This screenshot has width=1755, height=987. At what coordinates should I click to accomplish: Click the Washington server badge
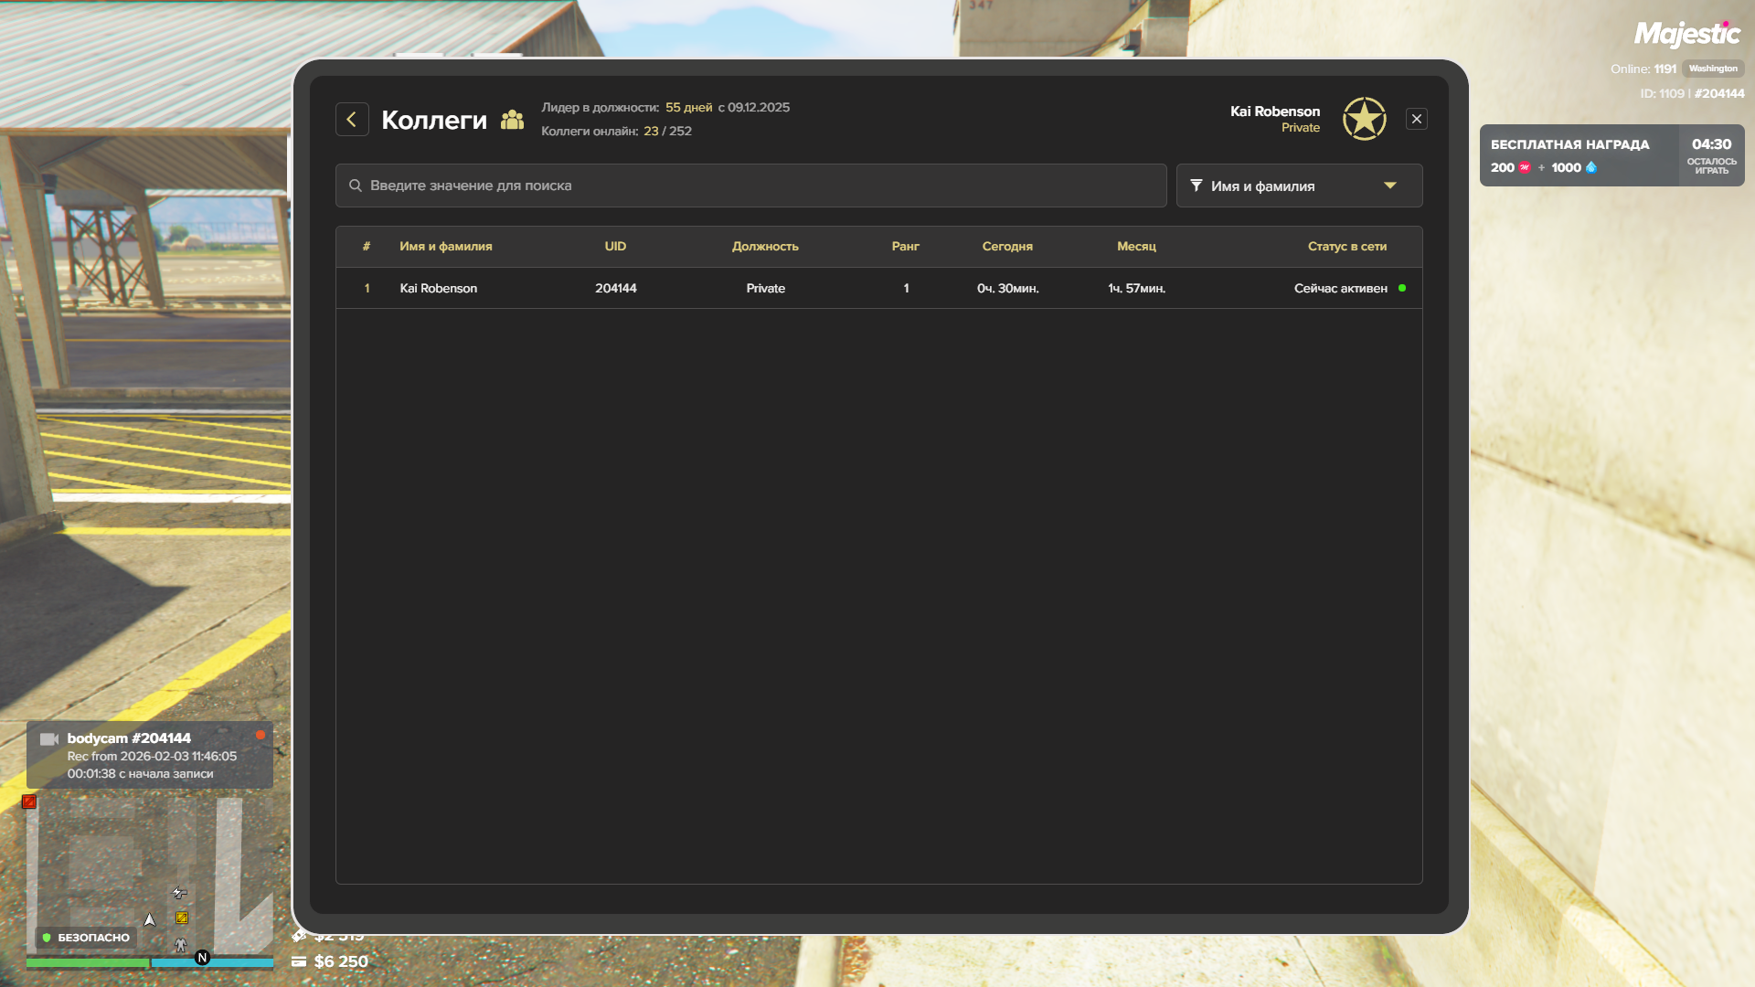point(1712,69)
